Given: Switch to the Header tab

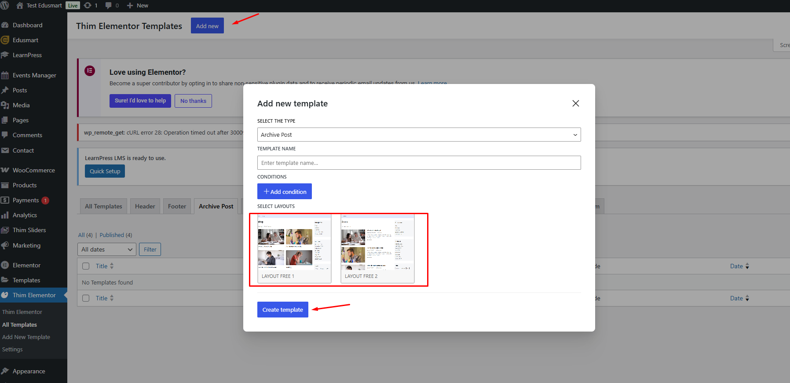Looking at the screenshot, I should [x=145, y=206].
